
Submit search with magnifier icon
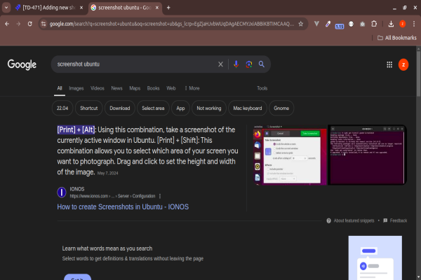pyautogui.click(x=262, y=64)
